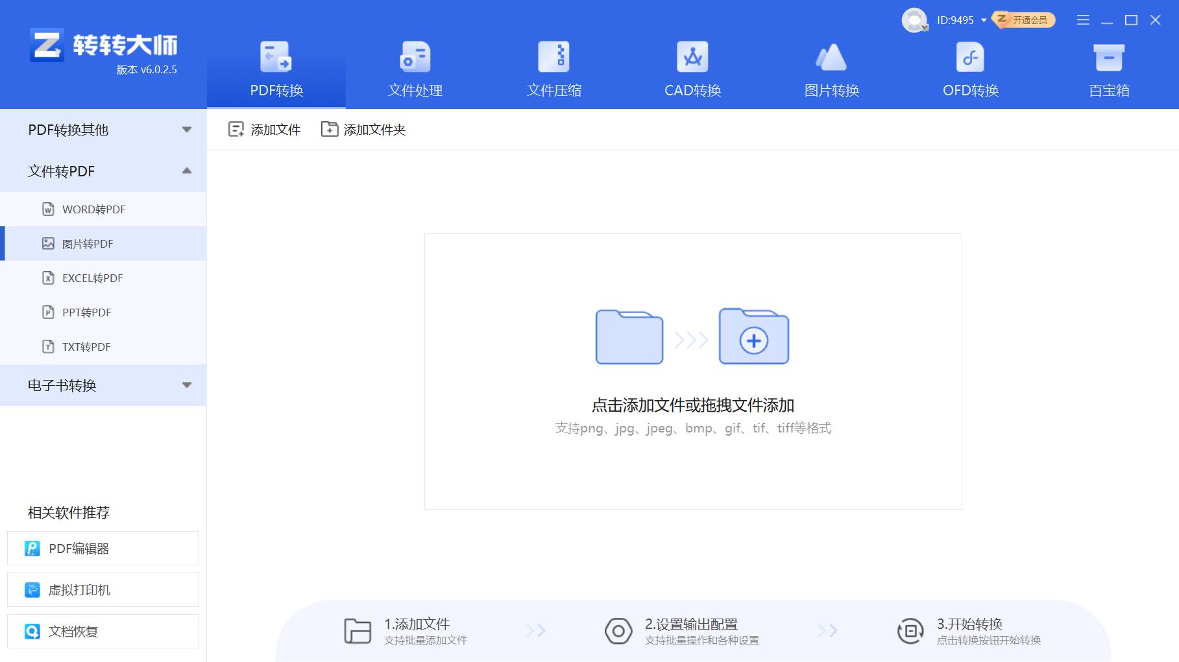Click the 添加文件夹 toolbar item
The width and height of the screenshot is (1179, 662).
(364, 129)
